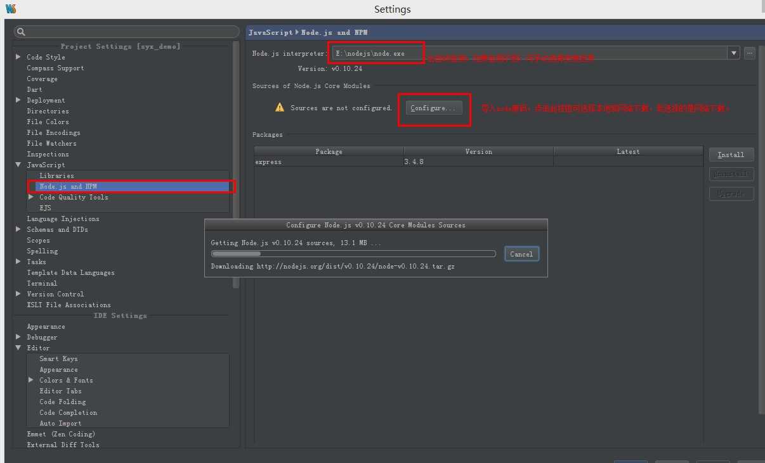The height and width of the screenshot is (463, 765).
Task: Open the Node.js interpreter dropdown arrow
Action: click(x=734, y=53)
